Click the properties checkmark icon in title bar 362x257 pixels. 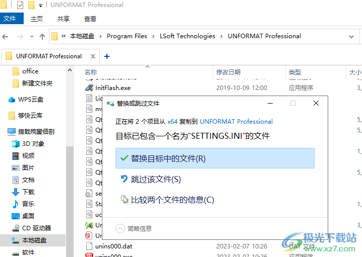click(20, 5)
